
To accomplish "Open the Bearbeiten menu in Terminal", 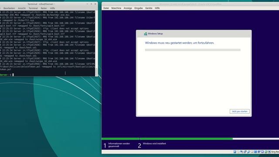I will pyautogui.click(x=9, y=8).
